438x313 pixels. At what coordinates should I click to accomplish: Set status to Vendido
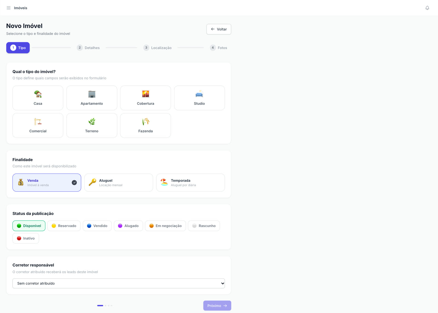tap(97, 226)
